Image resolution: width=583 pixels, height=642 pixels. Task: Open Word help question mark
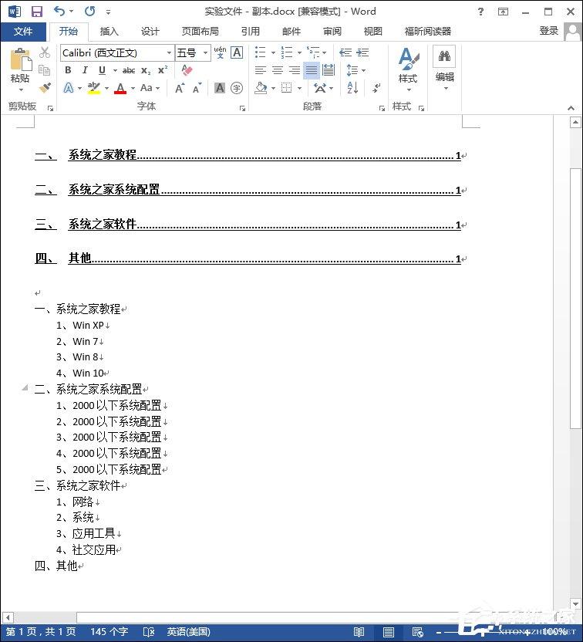(480, 12)
